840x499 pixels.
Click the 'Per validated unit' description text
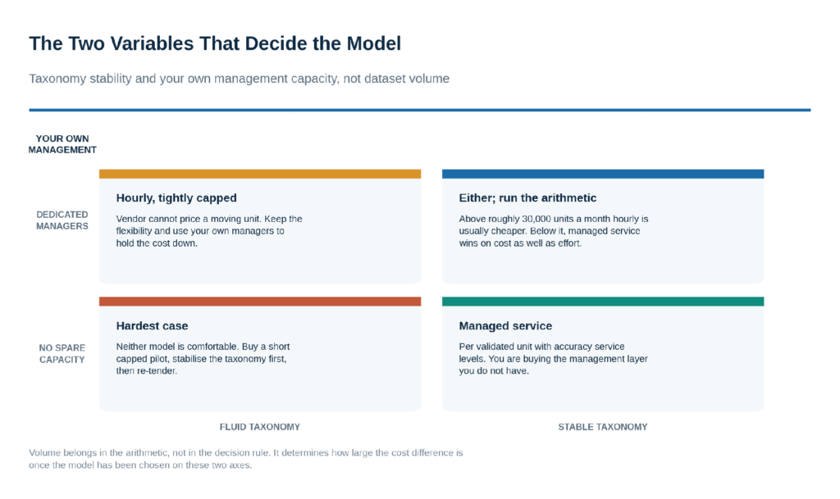(x=554, y=358)
